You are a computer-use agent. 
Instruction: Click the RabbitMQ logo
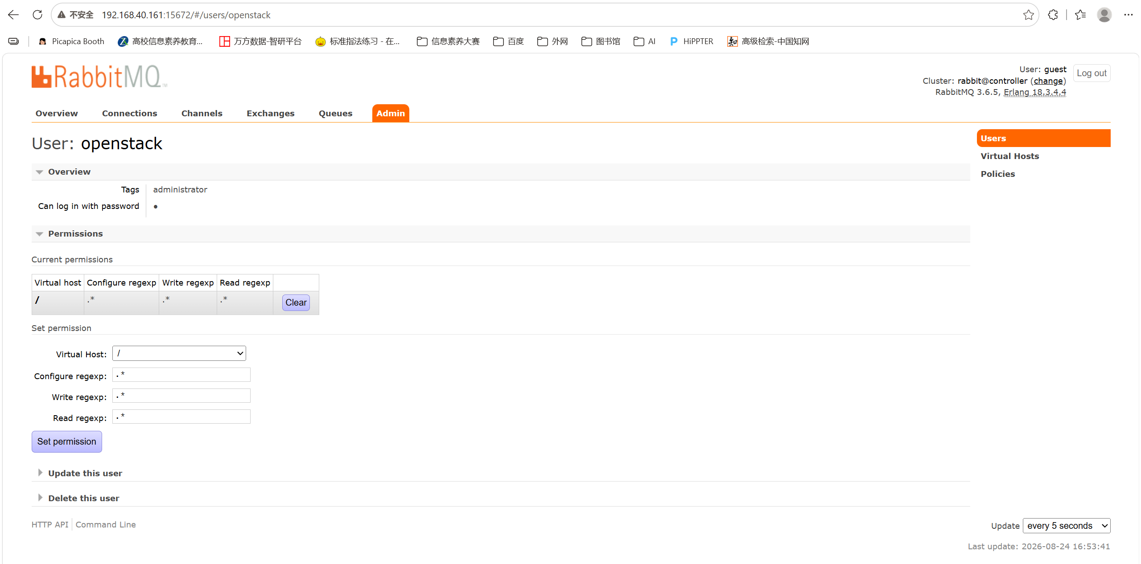coord(99,77)
